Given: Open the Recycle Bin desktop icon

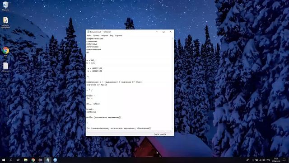Looking at the screenshot, I should pos(5,6).
